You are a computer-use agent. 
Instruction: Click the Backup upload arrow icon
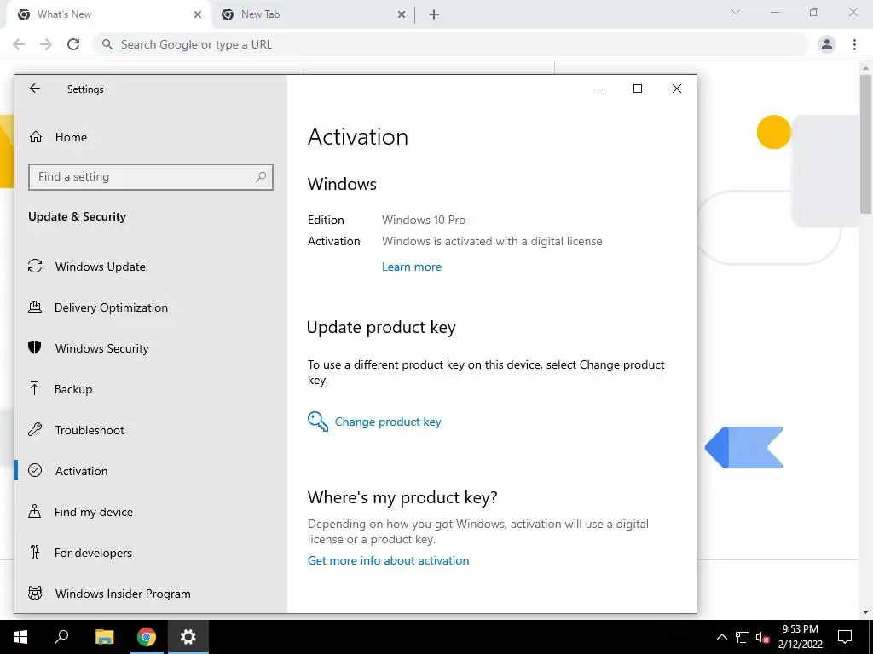[34, 388]
